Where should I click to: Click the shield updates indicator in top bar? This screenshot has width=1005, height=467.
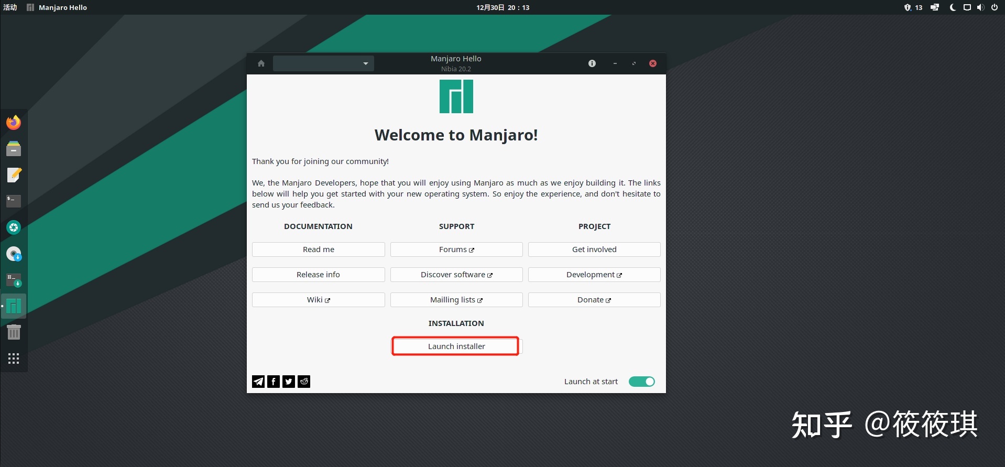(x=913, y=7)
